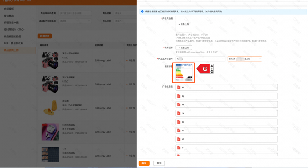Click the PDF icon of the cs file

click(x=178, y=113)
